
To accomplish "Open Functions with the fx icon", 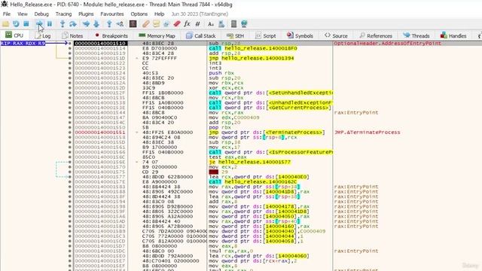I will click(x=187, y=23).
